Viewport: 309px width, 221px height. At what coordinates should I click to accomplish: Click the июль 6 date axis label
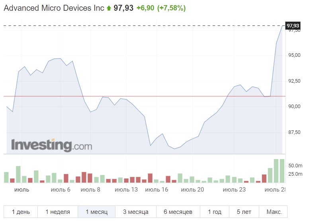click(61, 190)
